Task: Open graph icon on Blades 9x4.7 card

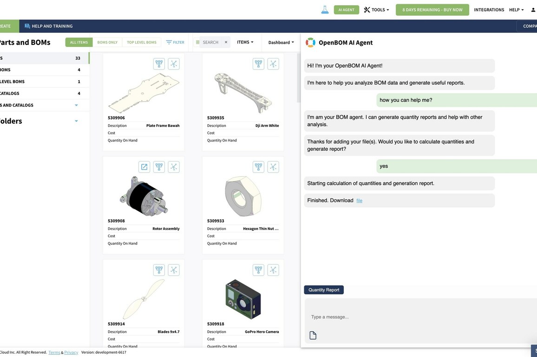Action: tap(174, 270)
